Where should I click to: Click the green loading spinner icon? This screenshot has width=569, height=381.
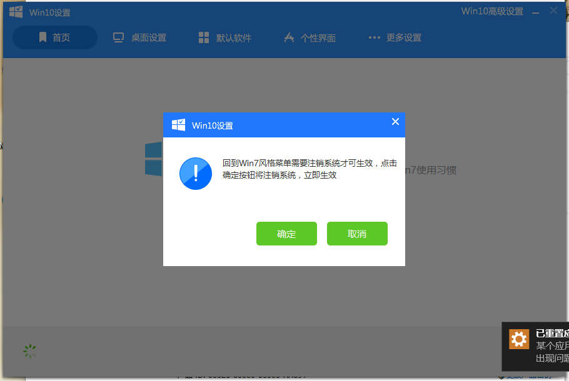click(30, 351)
